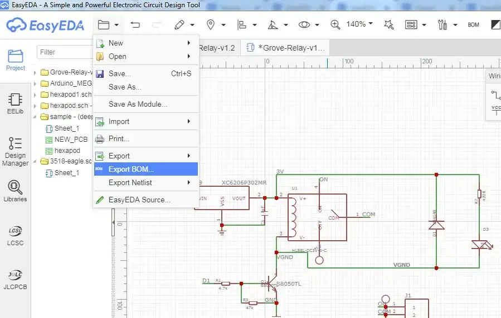The height and width of the screenshot is (318, 501).
Task: Open the Export submenu
Action: (146, 156)
